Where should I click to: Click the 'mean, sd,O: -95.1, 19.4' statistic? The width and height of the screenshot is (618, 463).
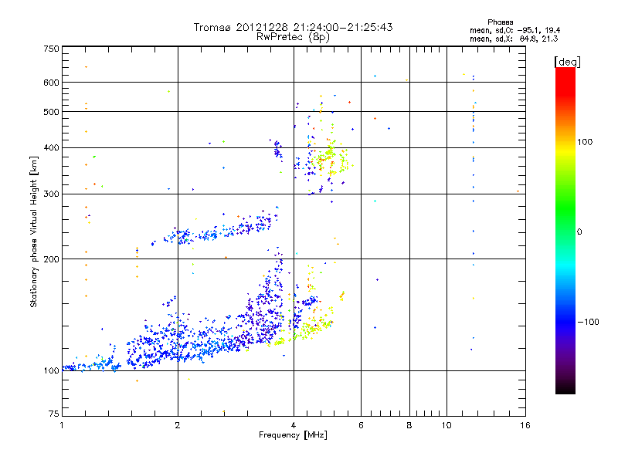point(514,30)
